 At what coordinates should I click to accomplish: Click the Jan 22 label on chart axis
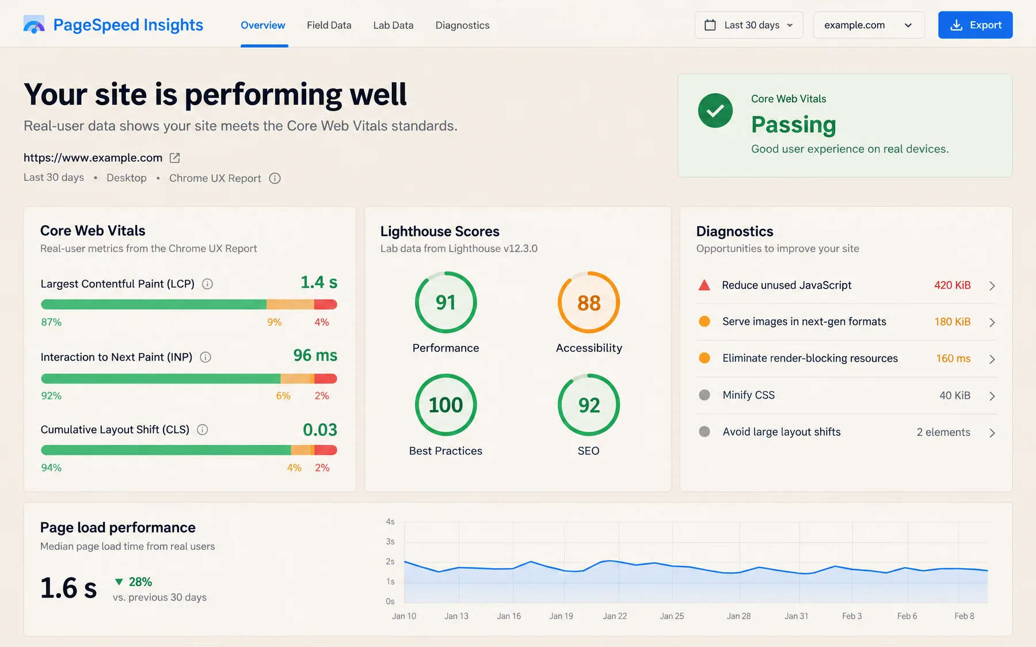pos(615,616)
